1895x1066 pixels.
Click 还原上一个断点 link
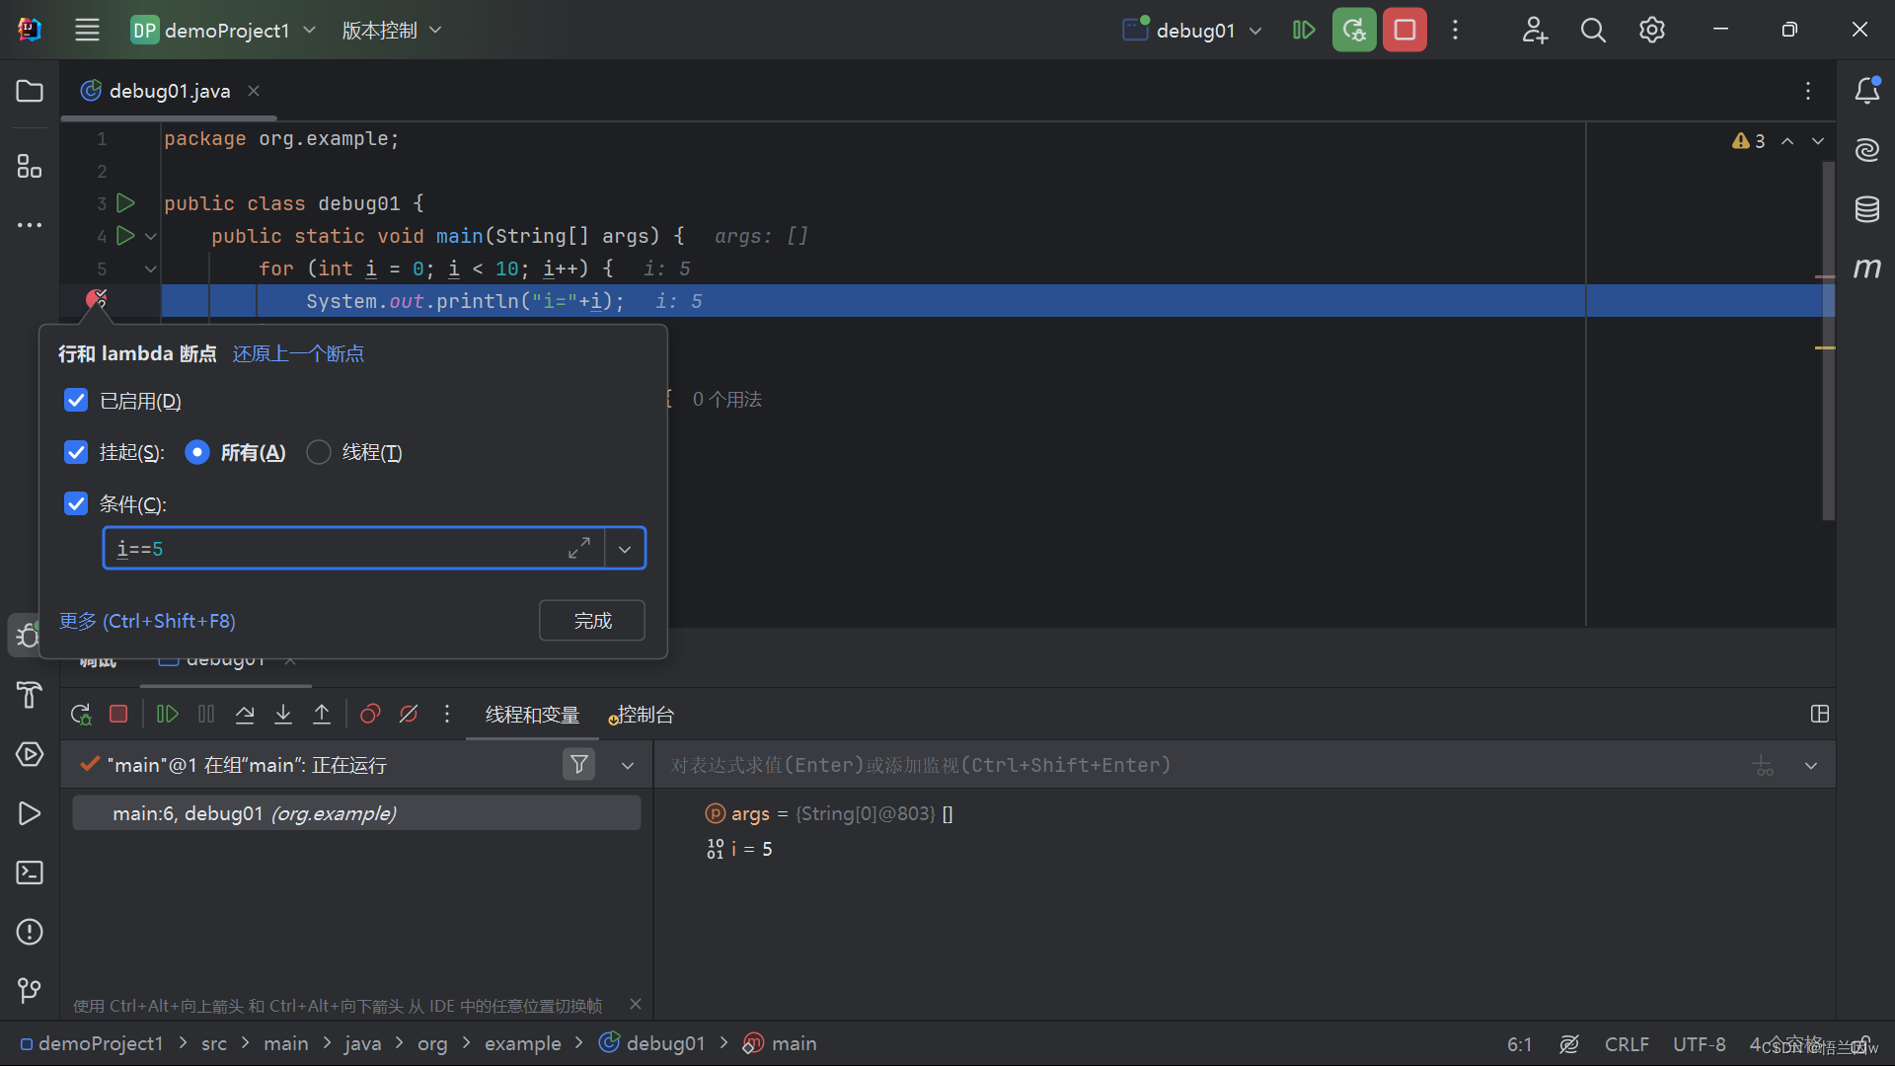[x=298, y=353]
